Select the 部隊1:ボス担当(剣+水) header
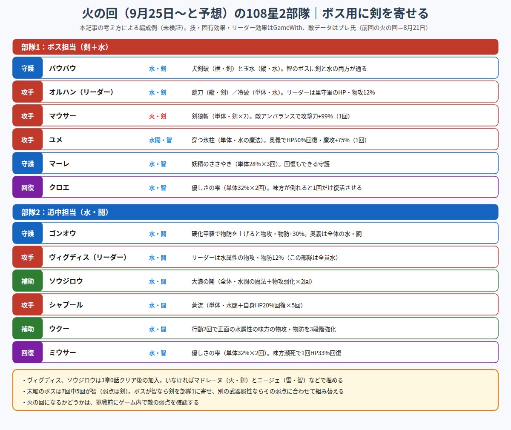Viewport: 511px width, 430px height. 255,47
